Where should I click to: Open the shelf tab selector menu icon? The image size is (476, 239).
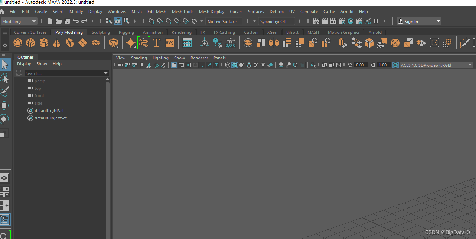tap(5, 33)
